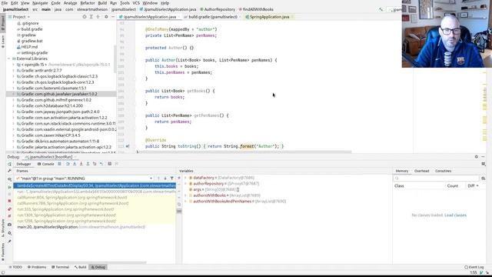Switch to the Console tab

click(x=46, y=164)
